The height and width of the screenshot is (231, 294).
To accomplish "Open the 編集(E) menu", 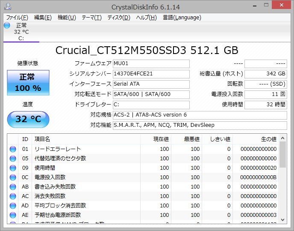I will click(x=43, y=18).
